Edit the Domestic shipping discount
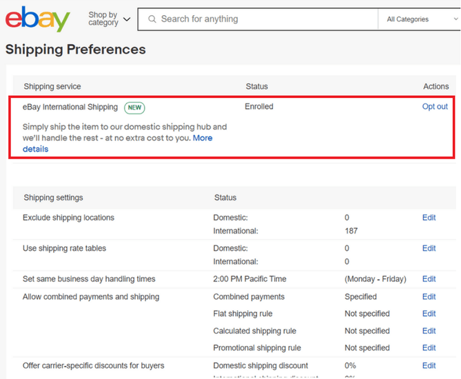The height and width of the screenshot is (379, 461). click(x=429, y=365)
